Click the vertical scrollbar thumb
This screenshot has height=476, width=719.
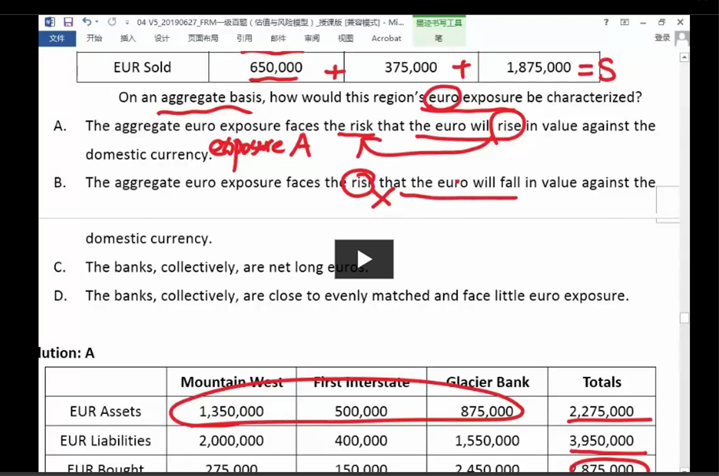coord(684,318)
